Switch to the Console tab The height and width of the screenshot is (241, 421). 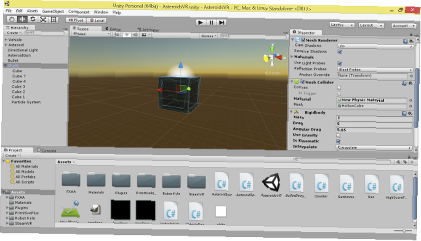(47, 150)
